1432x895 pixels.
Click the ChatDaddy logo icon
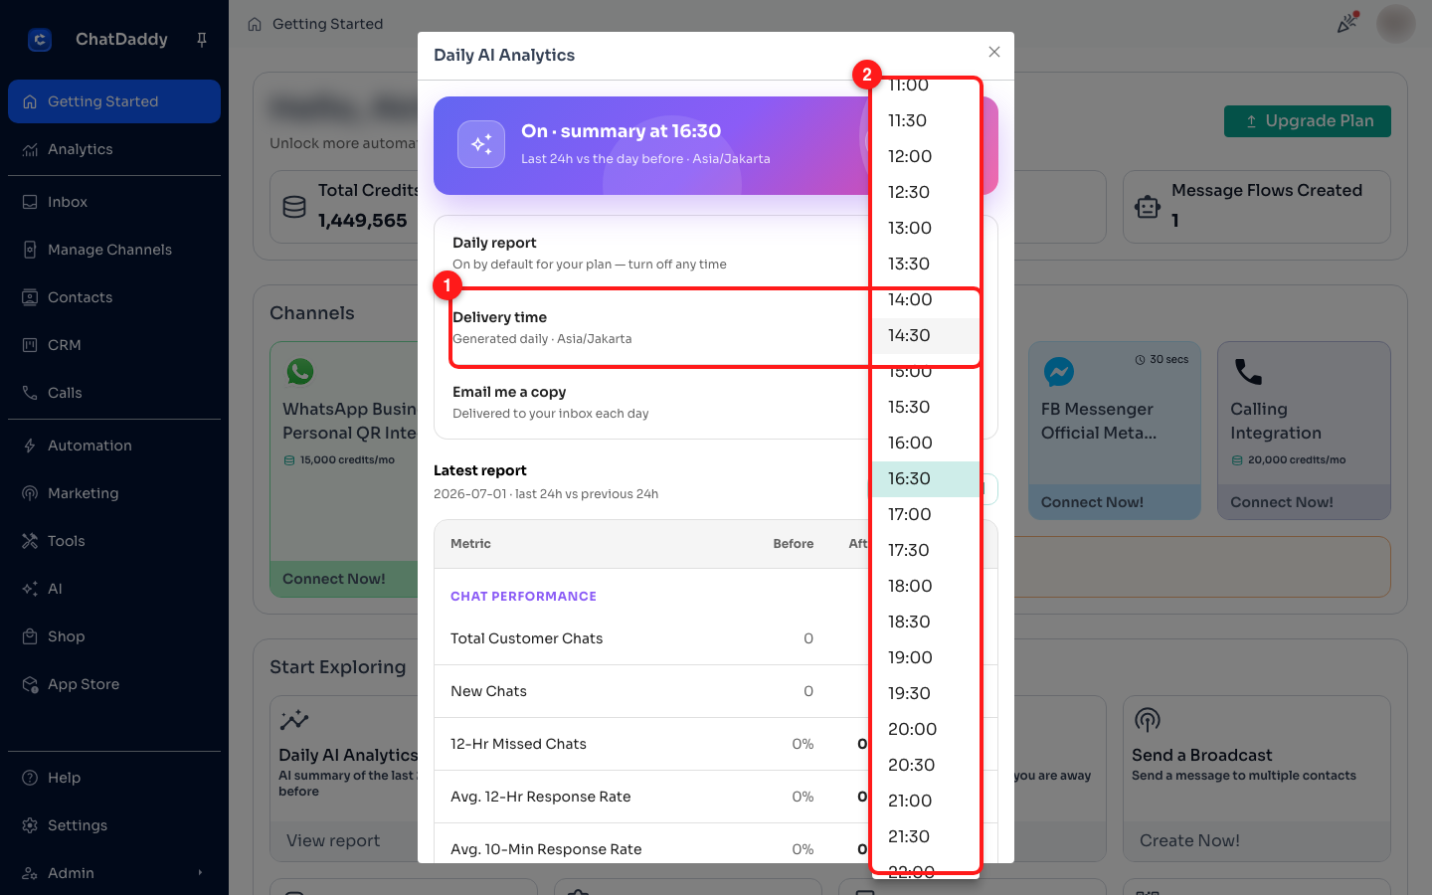(x=40, y=40)
